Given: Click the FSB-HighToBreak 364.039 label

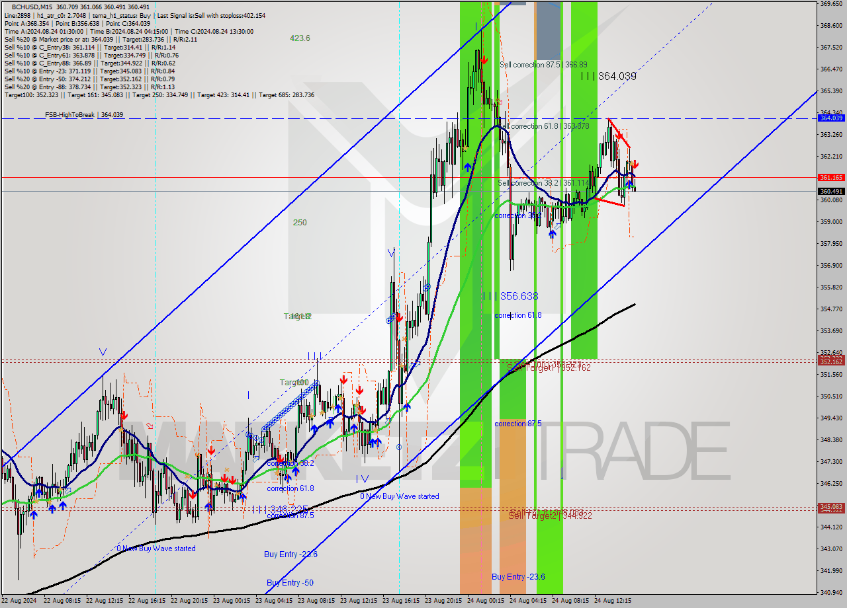Looking at the screenshot, I should click(84, 115).
